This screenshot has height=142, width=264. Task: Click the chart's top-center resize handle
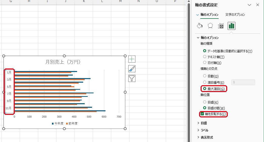coord(64,56)
